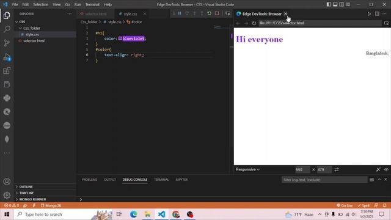The height and width of the screenshot is (220, 391).
Task: Click the device width field 550
Action: click(x=302, y=170)
